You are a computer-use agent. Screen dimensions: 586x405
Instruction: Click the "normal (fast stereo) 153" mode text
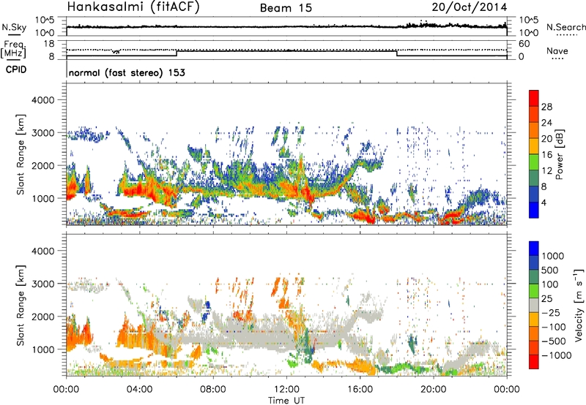point(127,73)
